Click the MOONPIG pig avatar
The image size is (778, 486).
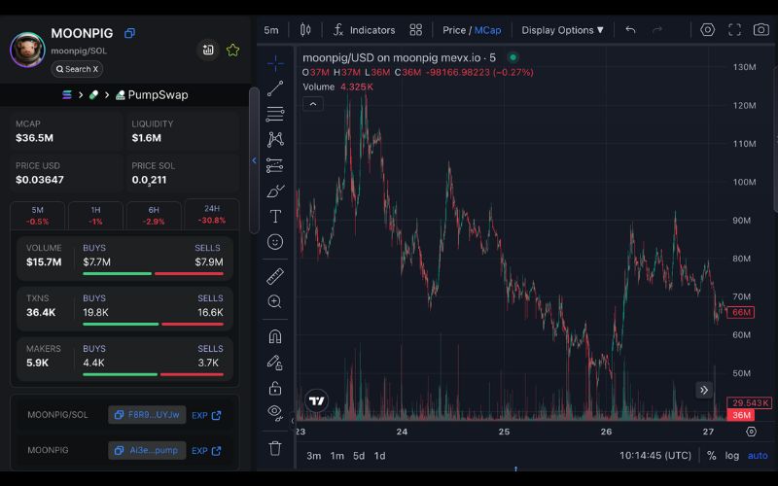27,50
